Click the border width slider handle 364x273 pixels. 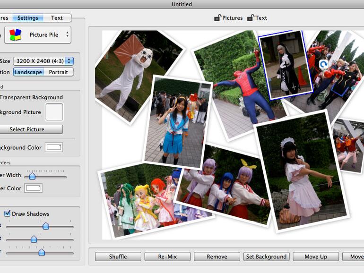click(32, 176)
